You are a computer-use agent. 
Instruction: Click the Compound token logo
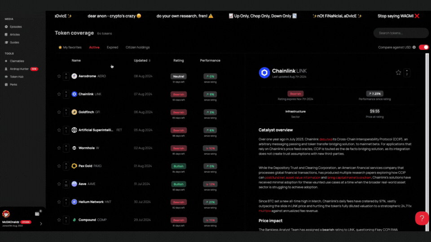coord(74,220)
